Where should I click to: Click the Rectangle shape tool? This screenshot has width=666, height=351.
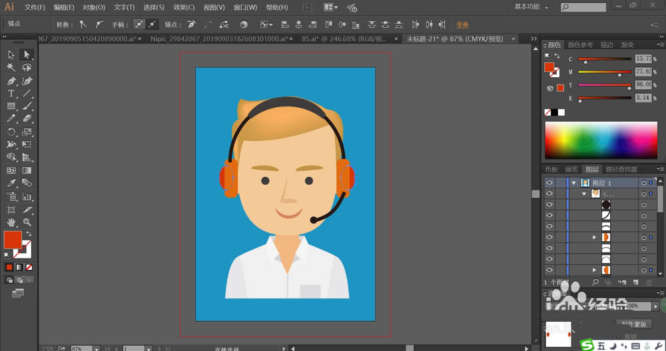11,106
